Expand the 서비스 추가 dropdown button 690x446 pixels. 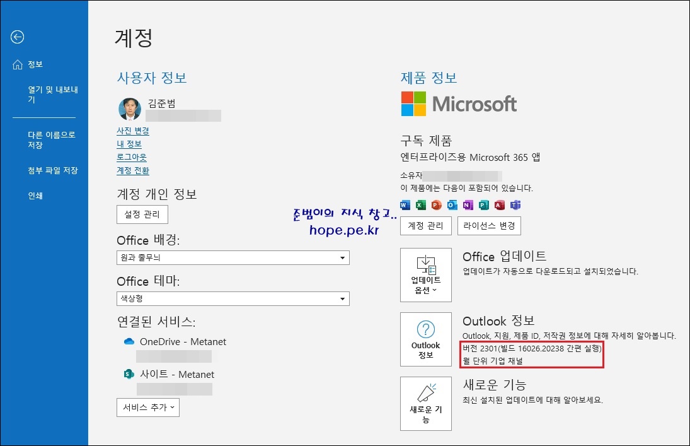coord(148,408)
